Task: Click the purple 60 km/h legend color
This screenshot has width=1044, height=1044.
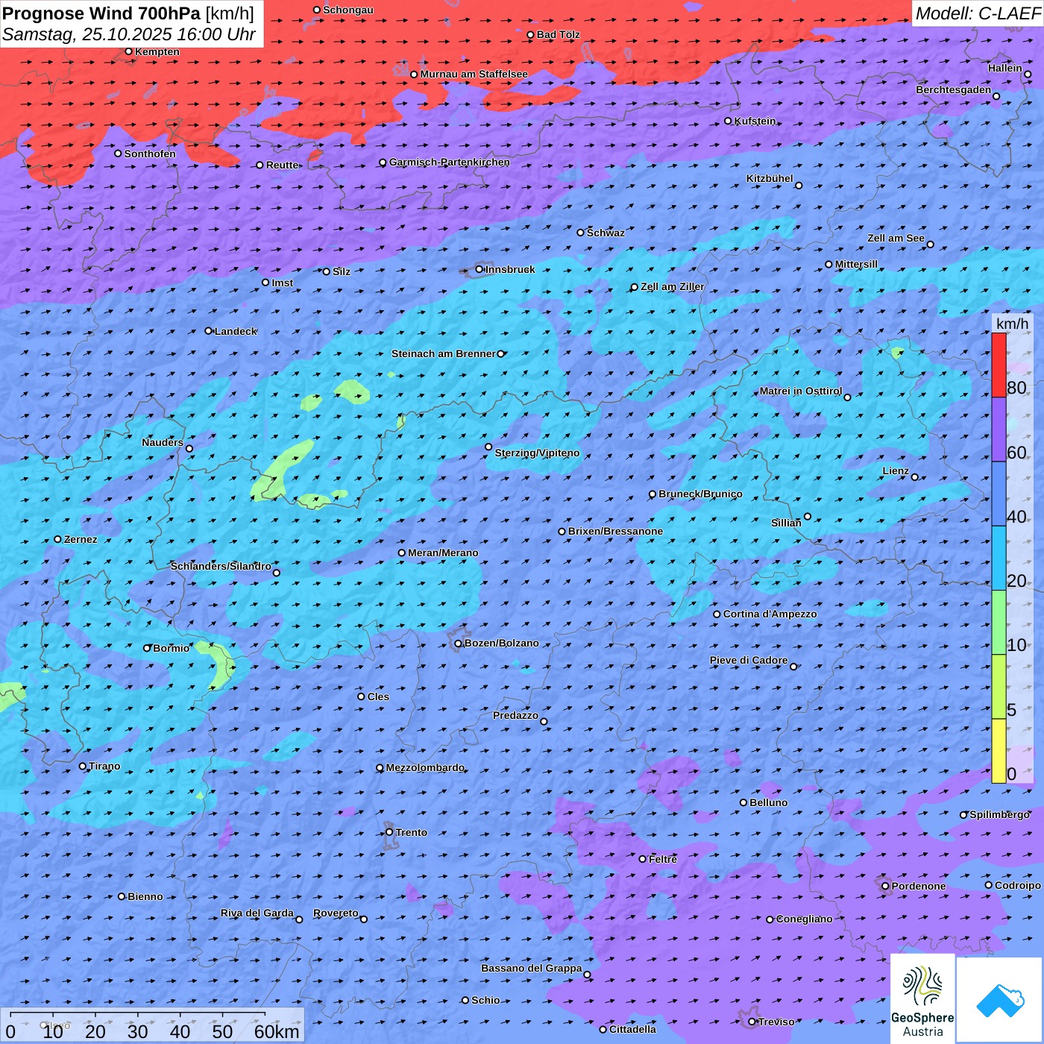Action: click(x=999, y=430)
